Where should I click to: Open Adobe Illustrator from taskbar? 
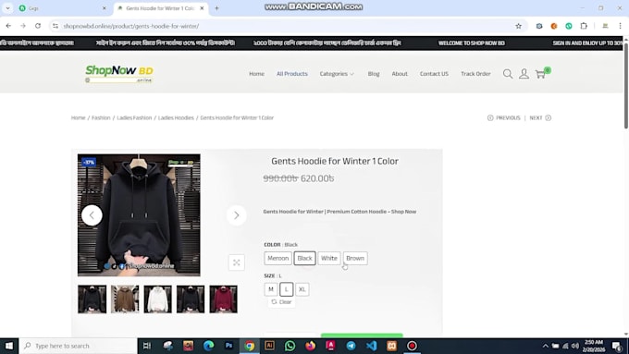(x=269, y=346)
